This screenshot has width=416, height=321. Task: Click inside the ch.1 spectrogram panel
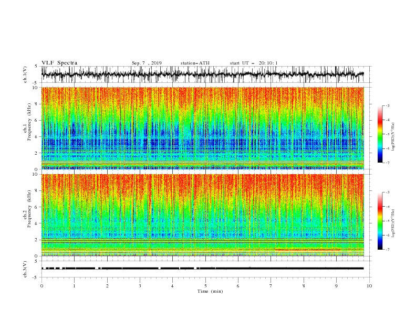tap(202, 128)
